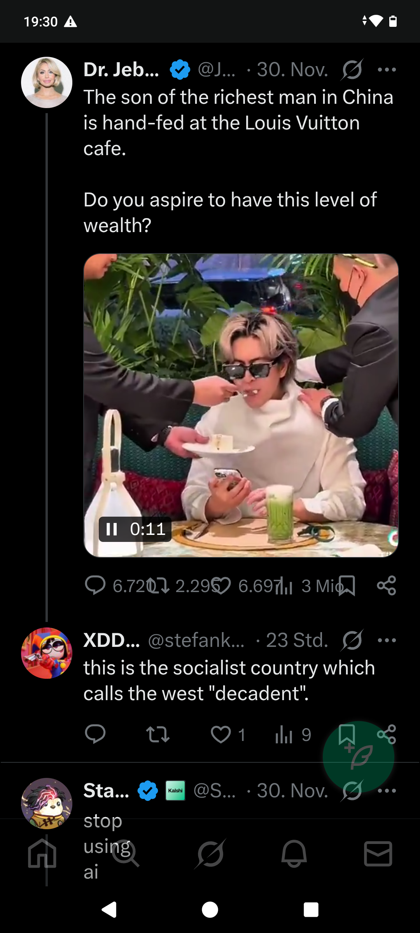Screen dimensions: 420x933
Task: Open Notifications tab
Action: [294, 854]
